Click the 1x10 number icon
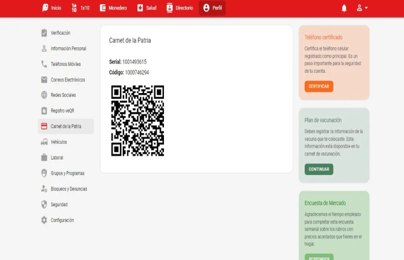The width and height of the screenshot is (404, 260). pyautogui.click(x=74, y=8)
